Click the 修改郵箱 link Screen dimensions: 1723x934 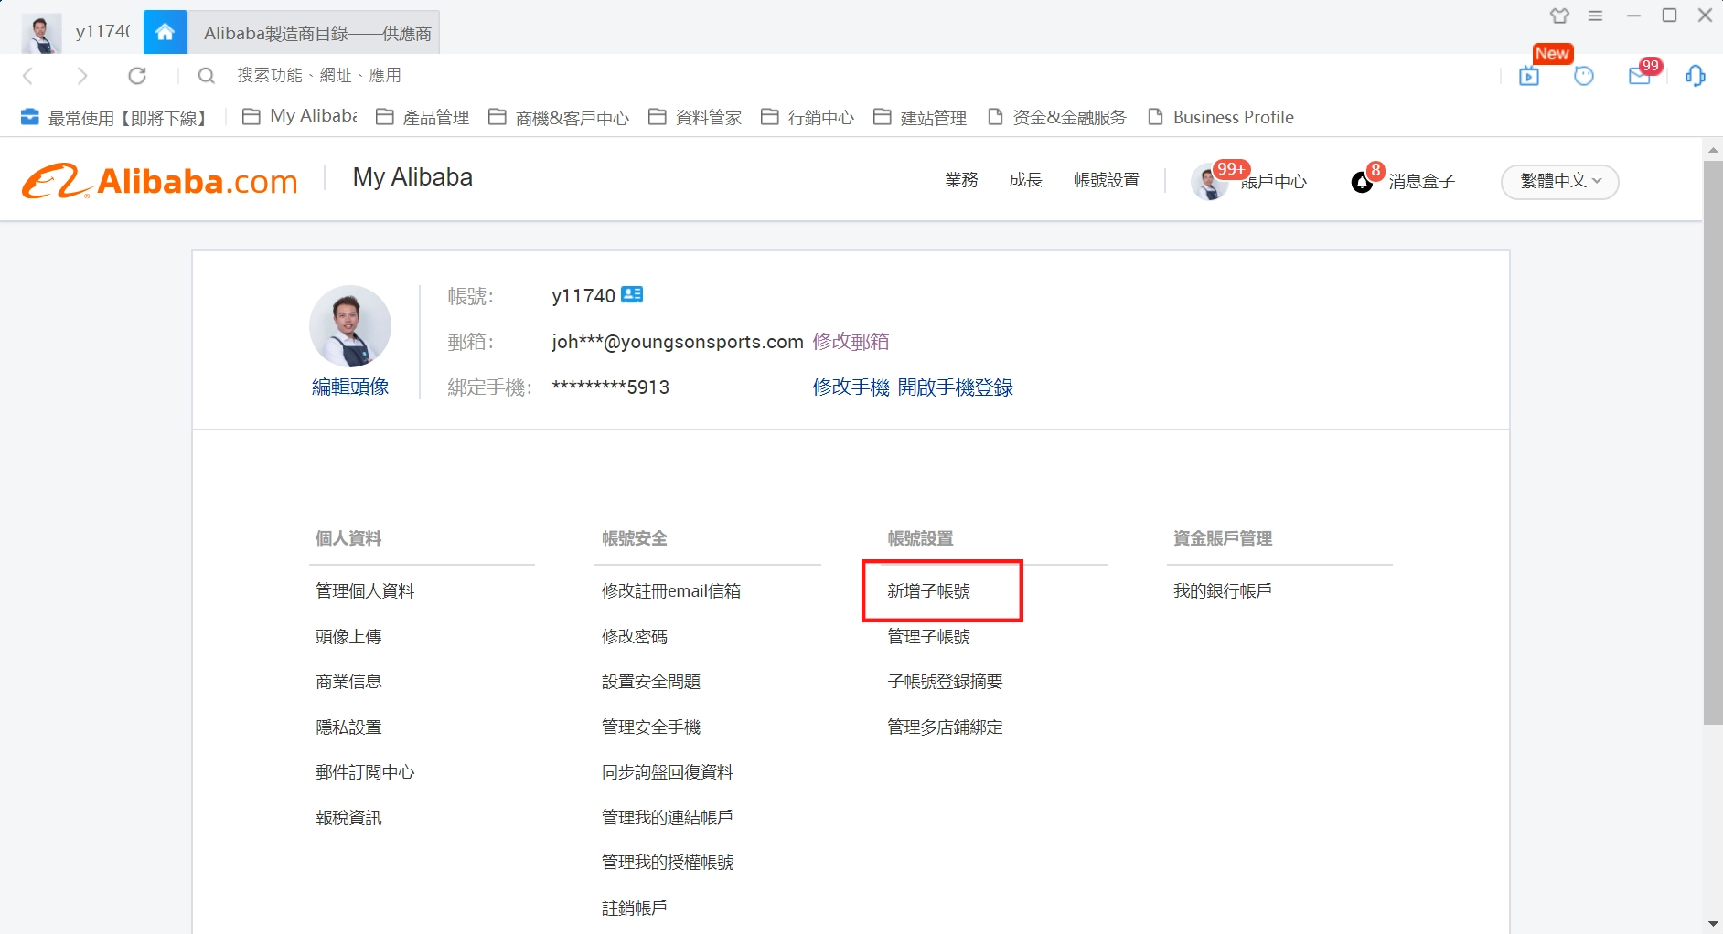[x=851, y=341]
